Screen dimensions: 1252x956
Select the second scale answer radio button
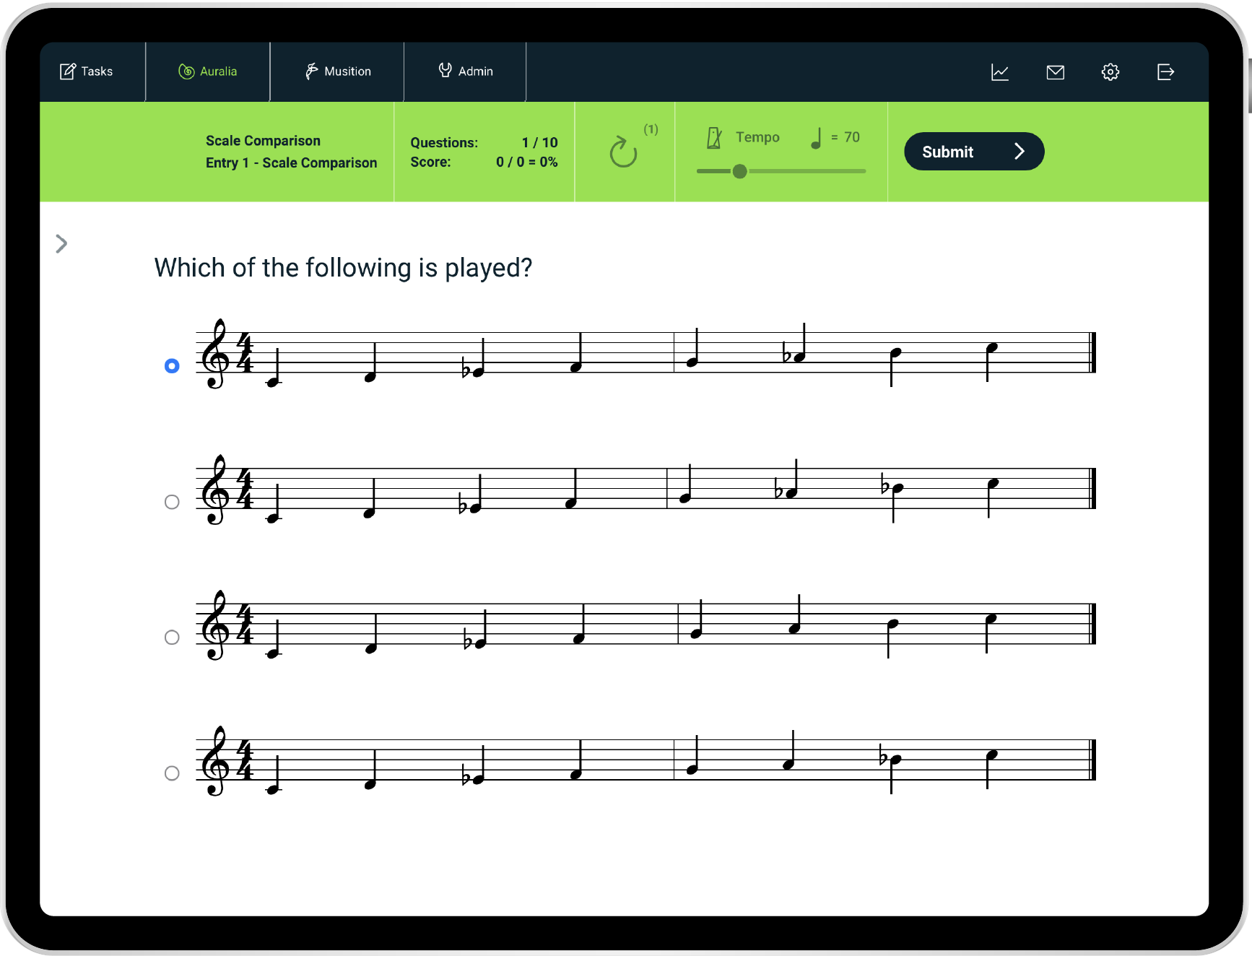(172, 502)
